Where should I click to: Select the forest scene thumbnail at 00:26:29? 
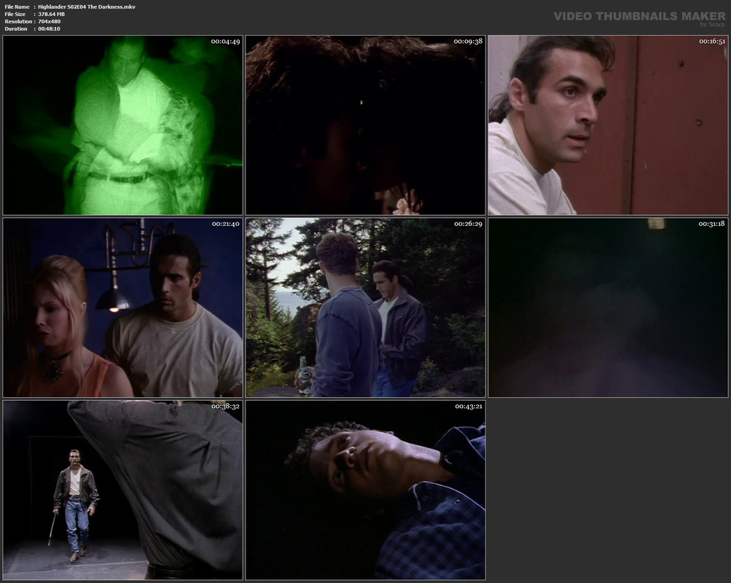click(x=366, y=308)
